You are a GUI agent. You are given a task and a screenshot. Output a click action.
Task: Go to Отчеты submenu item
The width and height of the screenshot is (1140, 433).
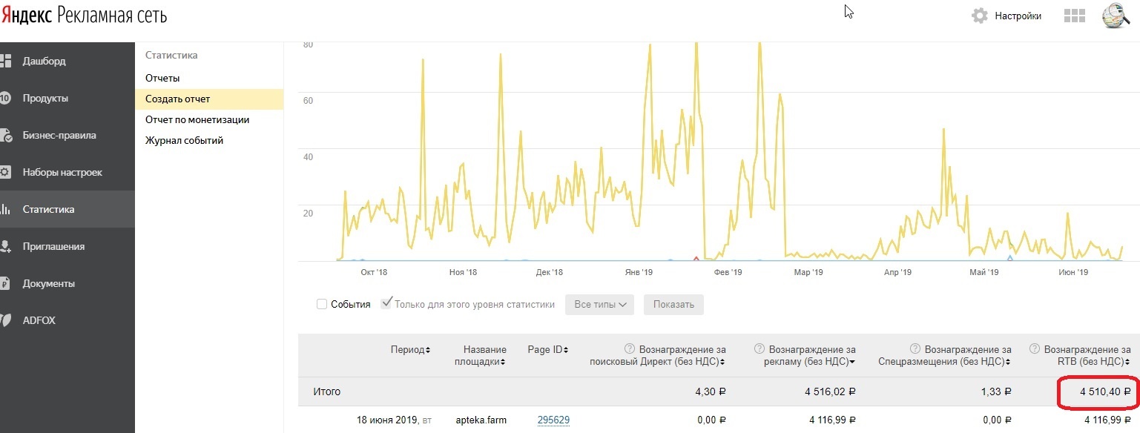[162, 78]
